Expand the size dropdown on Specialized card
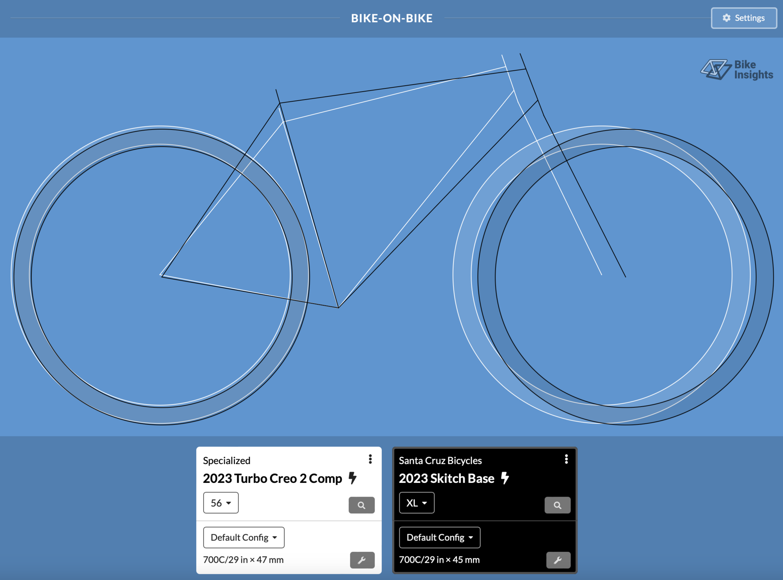The image size is (783, 580). (220, 502)
